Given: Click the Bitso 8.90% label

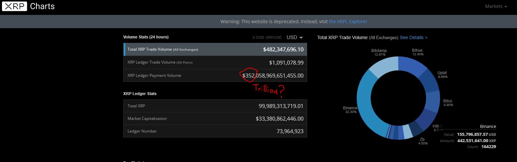Looking at the screenshot, I should (447, 103).
